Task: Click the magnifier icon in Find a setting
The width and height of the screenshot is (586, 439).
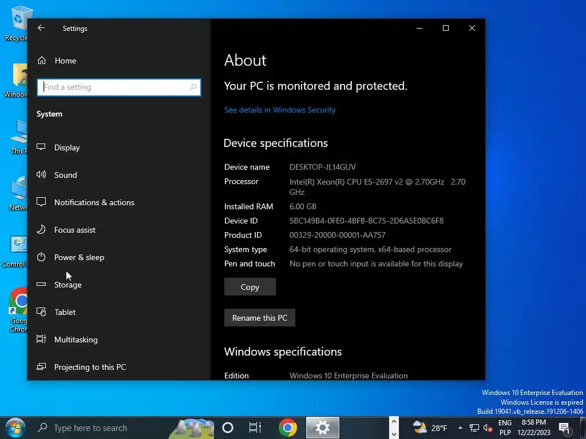Action: point(193,87)
